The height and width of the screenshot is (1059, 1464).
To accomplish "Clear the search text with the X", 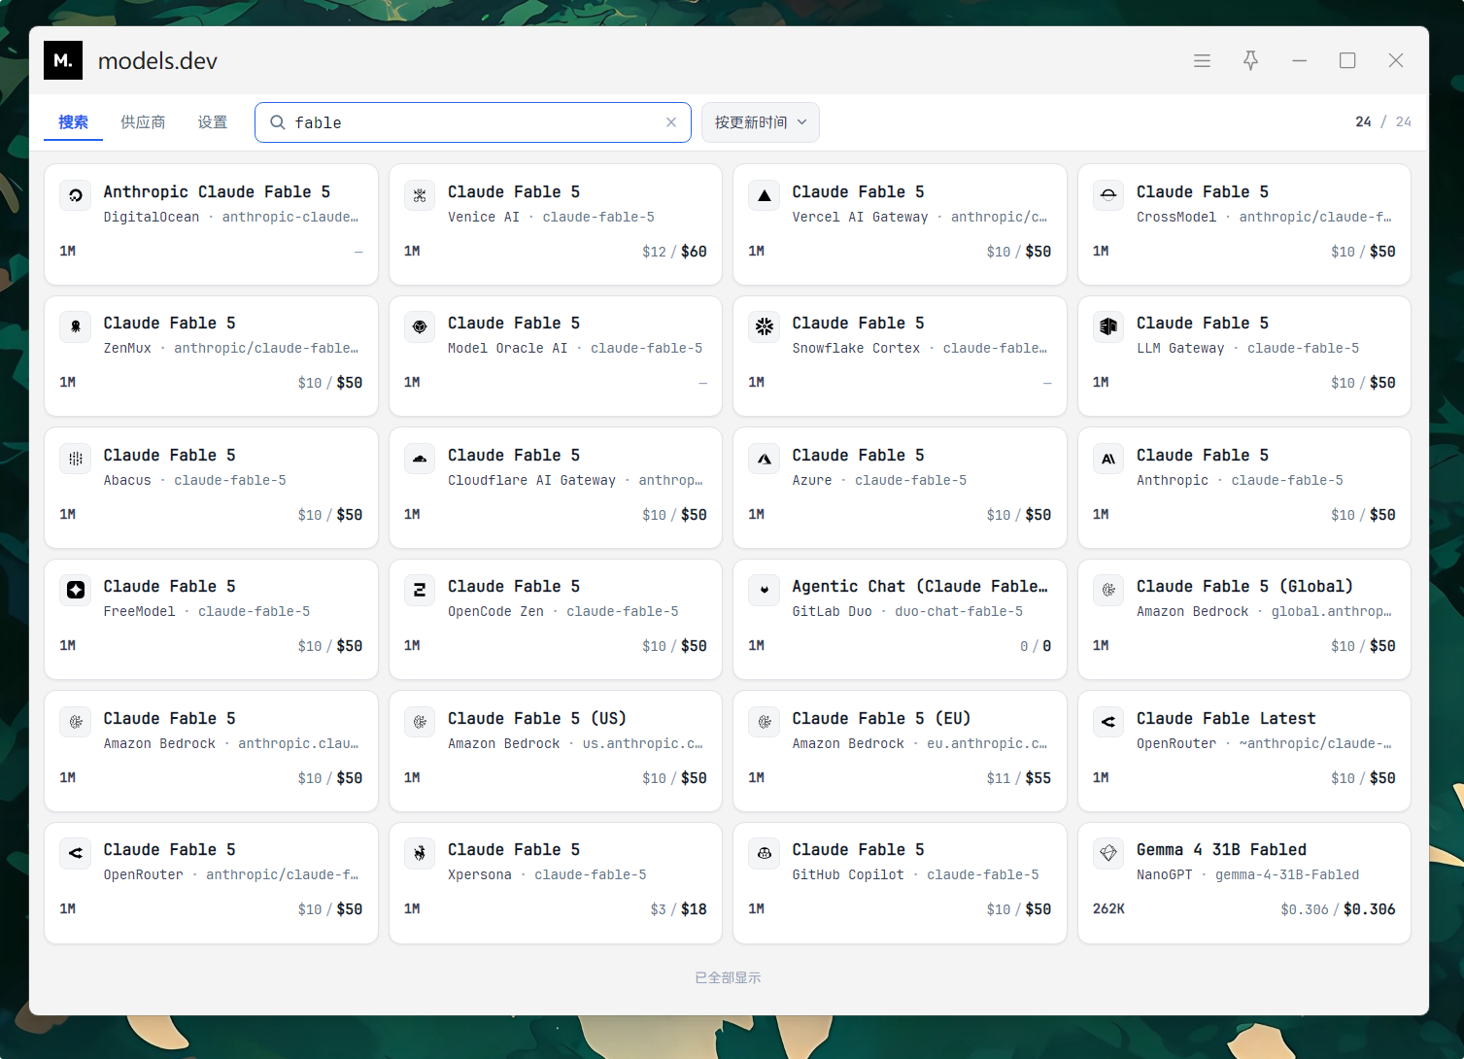I will pos(671,122).
